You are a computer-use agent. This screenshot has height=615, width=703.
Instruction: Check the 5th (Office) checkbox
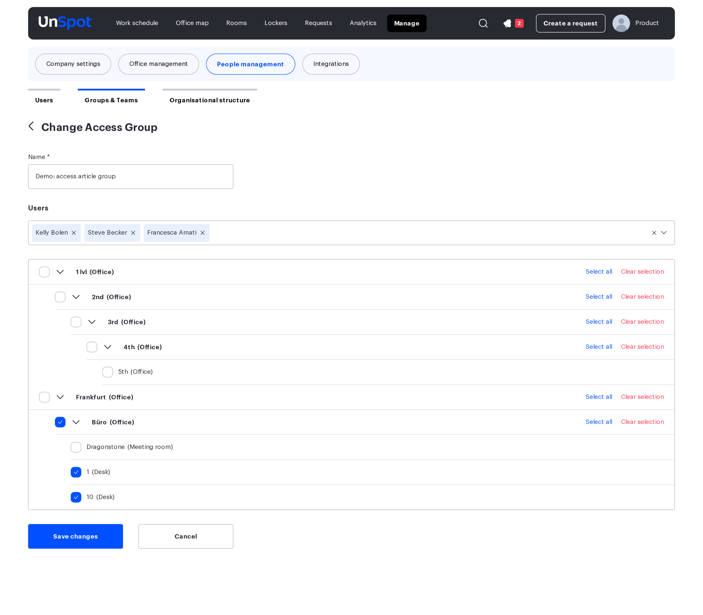point(107,372)
